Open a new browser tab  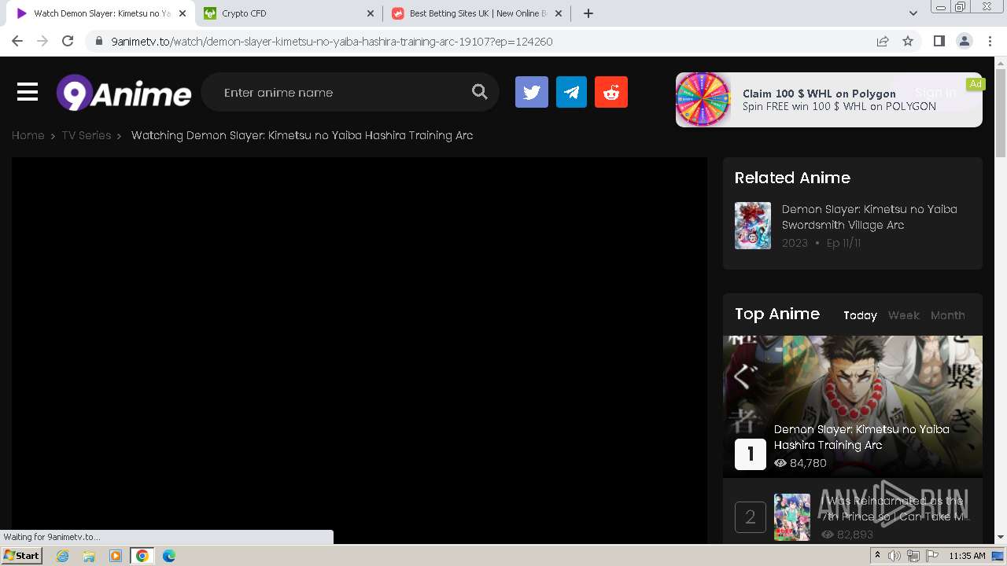click(x=588, y=13)
